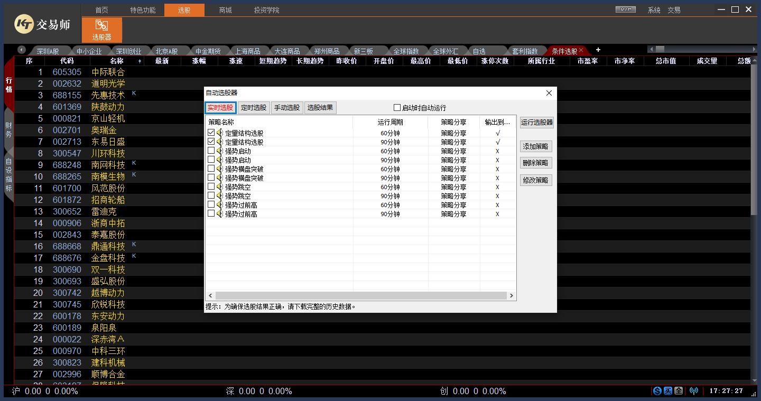Open the 选股器 stock screener tool icon
The height and width of the screenshot is (401, 761).
point(102,30)
